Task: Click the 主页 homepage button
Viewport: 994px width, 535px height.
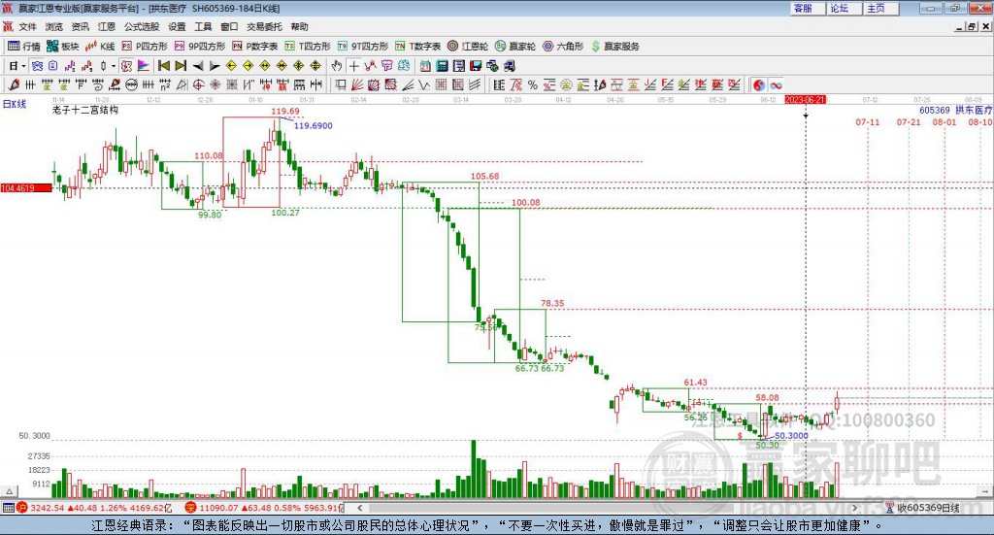Action: [881, 8]
